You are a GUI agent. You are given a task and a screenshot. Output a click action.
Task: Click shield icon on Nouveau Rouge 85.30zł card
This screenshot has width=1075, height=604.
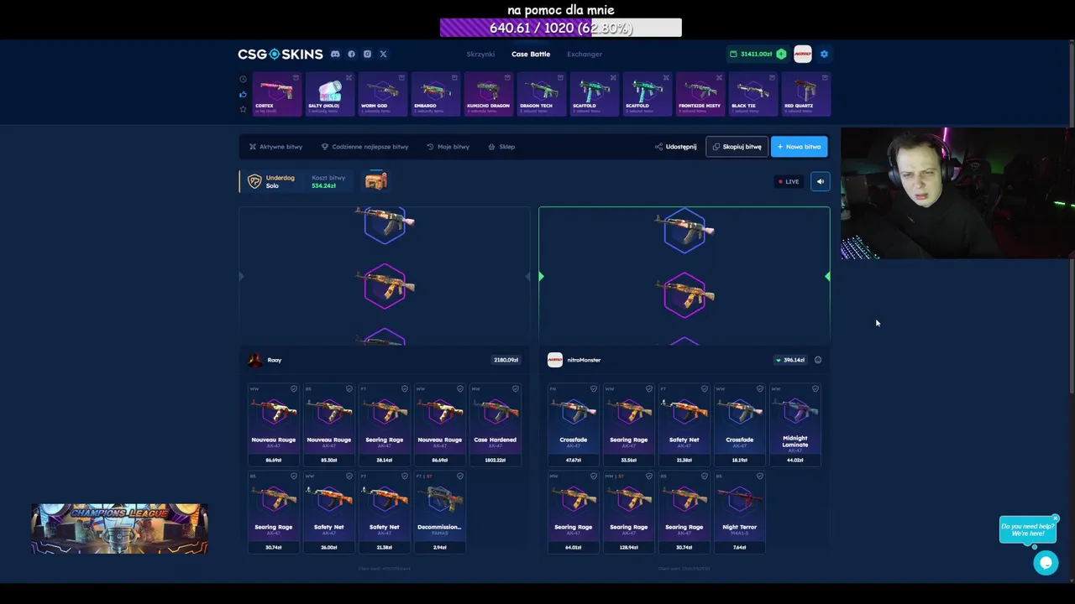349,389
